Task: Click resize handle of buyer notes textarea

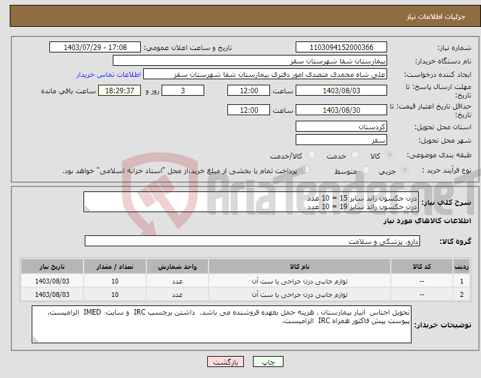Action: (35, 340)
